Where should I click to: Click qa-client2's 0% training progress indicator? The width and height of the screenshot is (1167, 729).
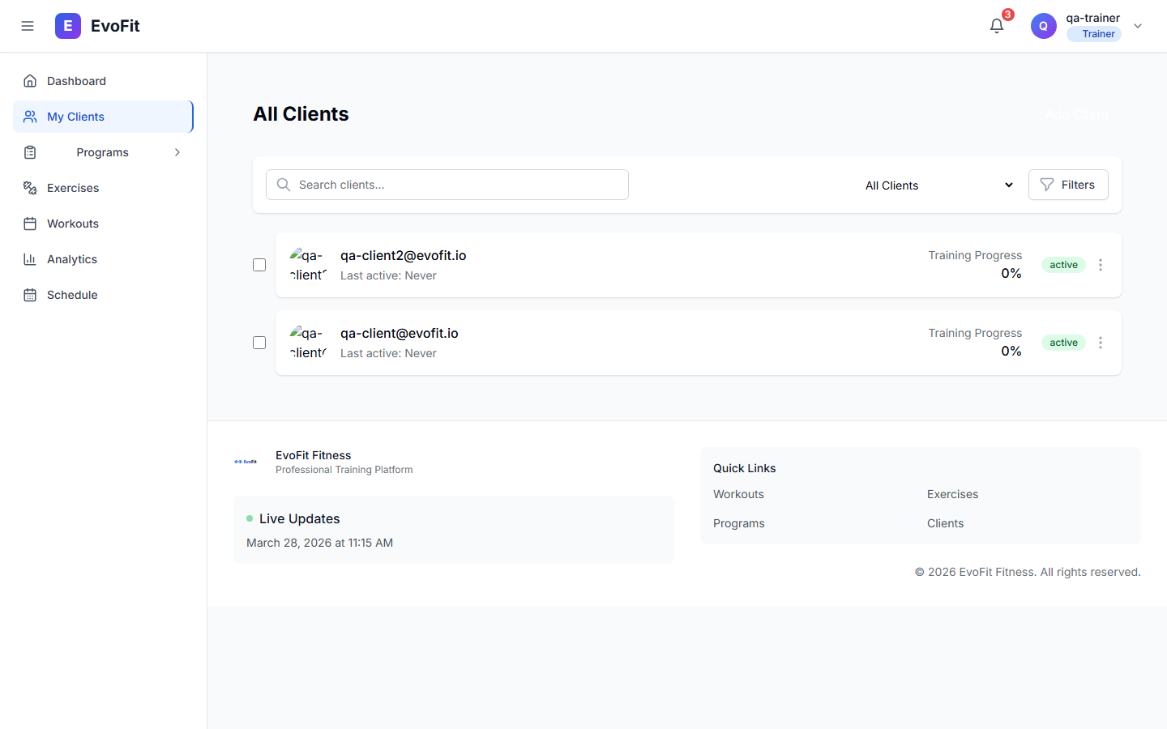1011,273
